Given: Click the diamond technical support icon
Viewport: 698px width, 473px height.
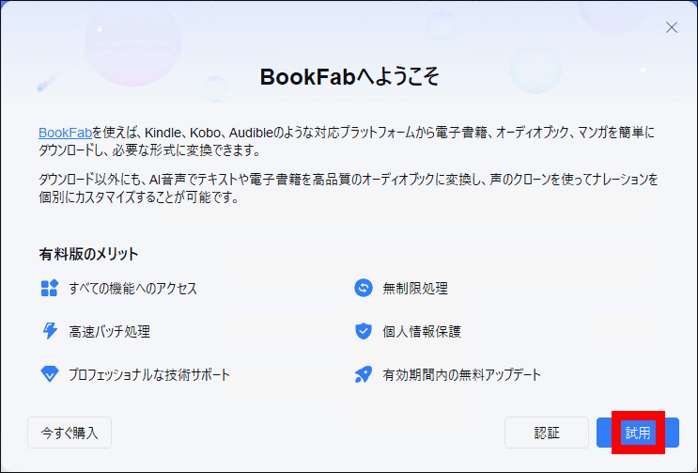Looking at the screenshot, I should coord(50,374).
